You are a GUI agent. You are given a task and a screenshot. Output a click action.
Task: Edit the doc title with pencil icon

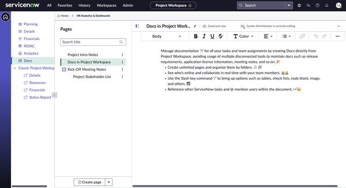point(195,26)
